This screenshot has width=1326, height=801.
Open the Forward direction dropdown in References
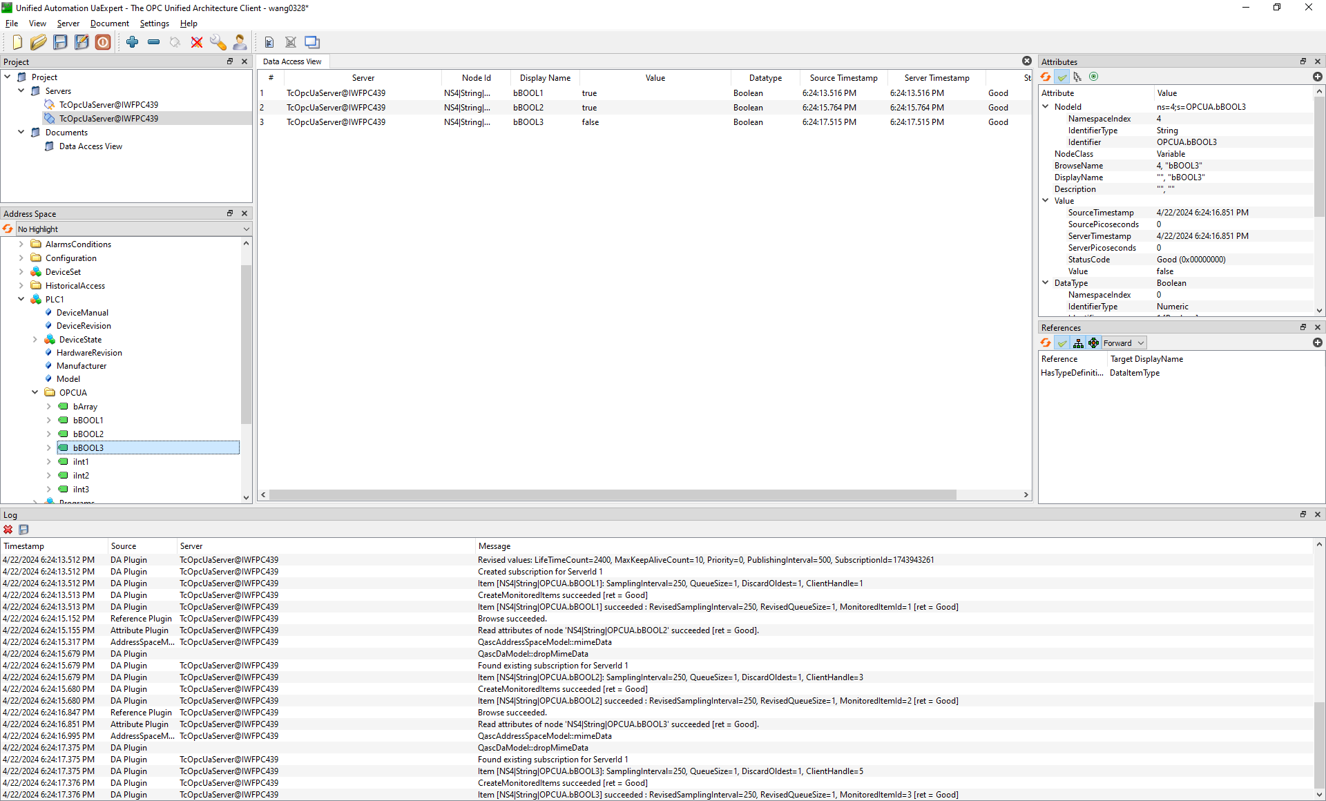[1124, 343]
